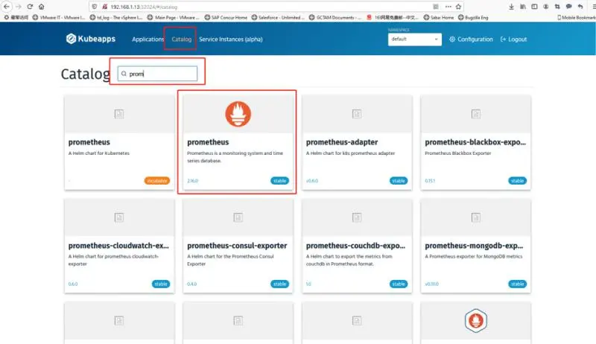Image resolution: width=596 pixels, height=344 pixels.
Task: Click the hexagonal Prometheus operator logo
Action: coord(475,320)
